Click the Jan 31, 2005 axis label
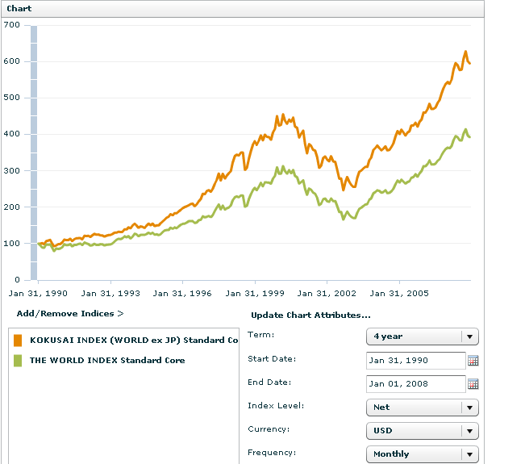This screenshot has height=464, width=525. [x=399, y=294]
